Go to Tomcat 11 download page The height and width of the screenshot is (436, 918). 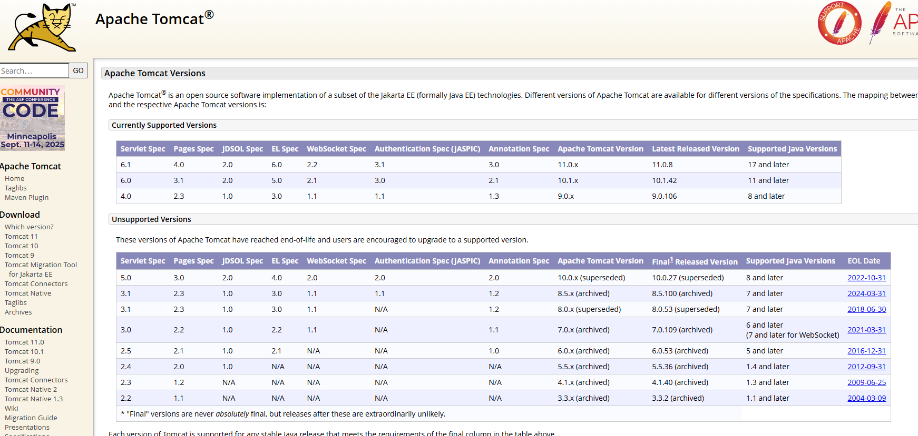(21, 237)
